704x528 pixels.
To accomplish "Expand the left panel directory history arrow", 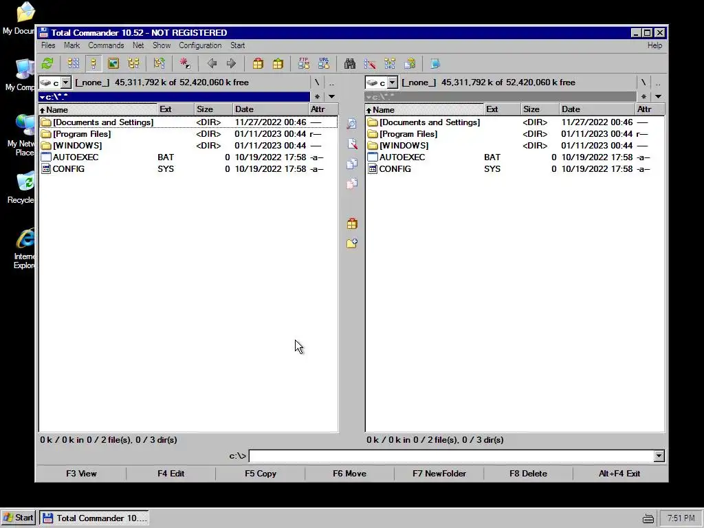I will (331, 96).
